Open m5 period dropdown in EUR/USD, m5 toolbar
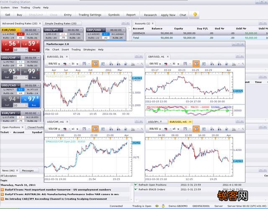 178,129
